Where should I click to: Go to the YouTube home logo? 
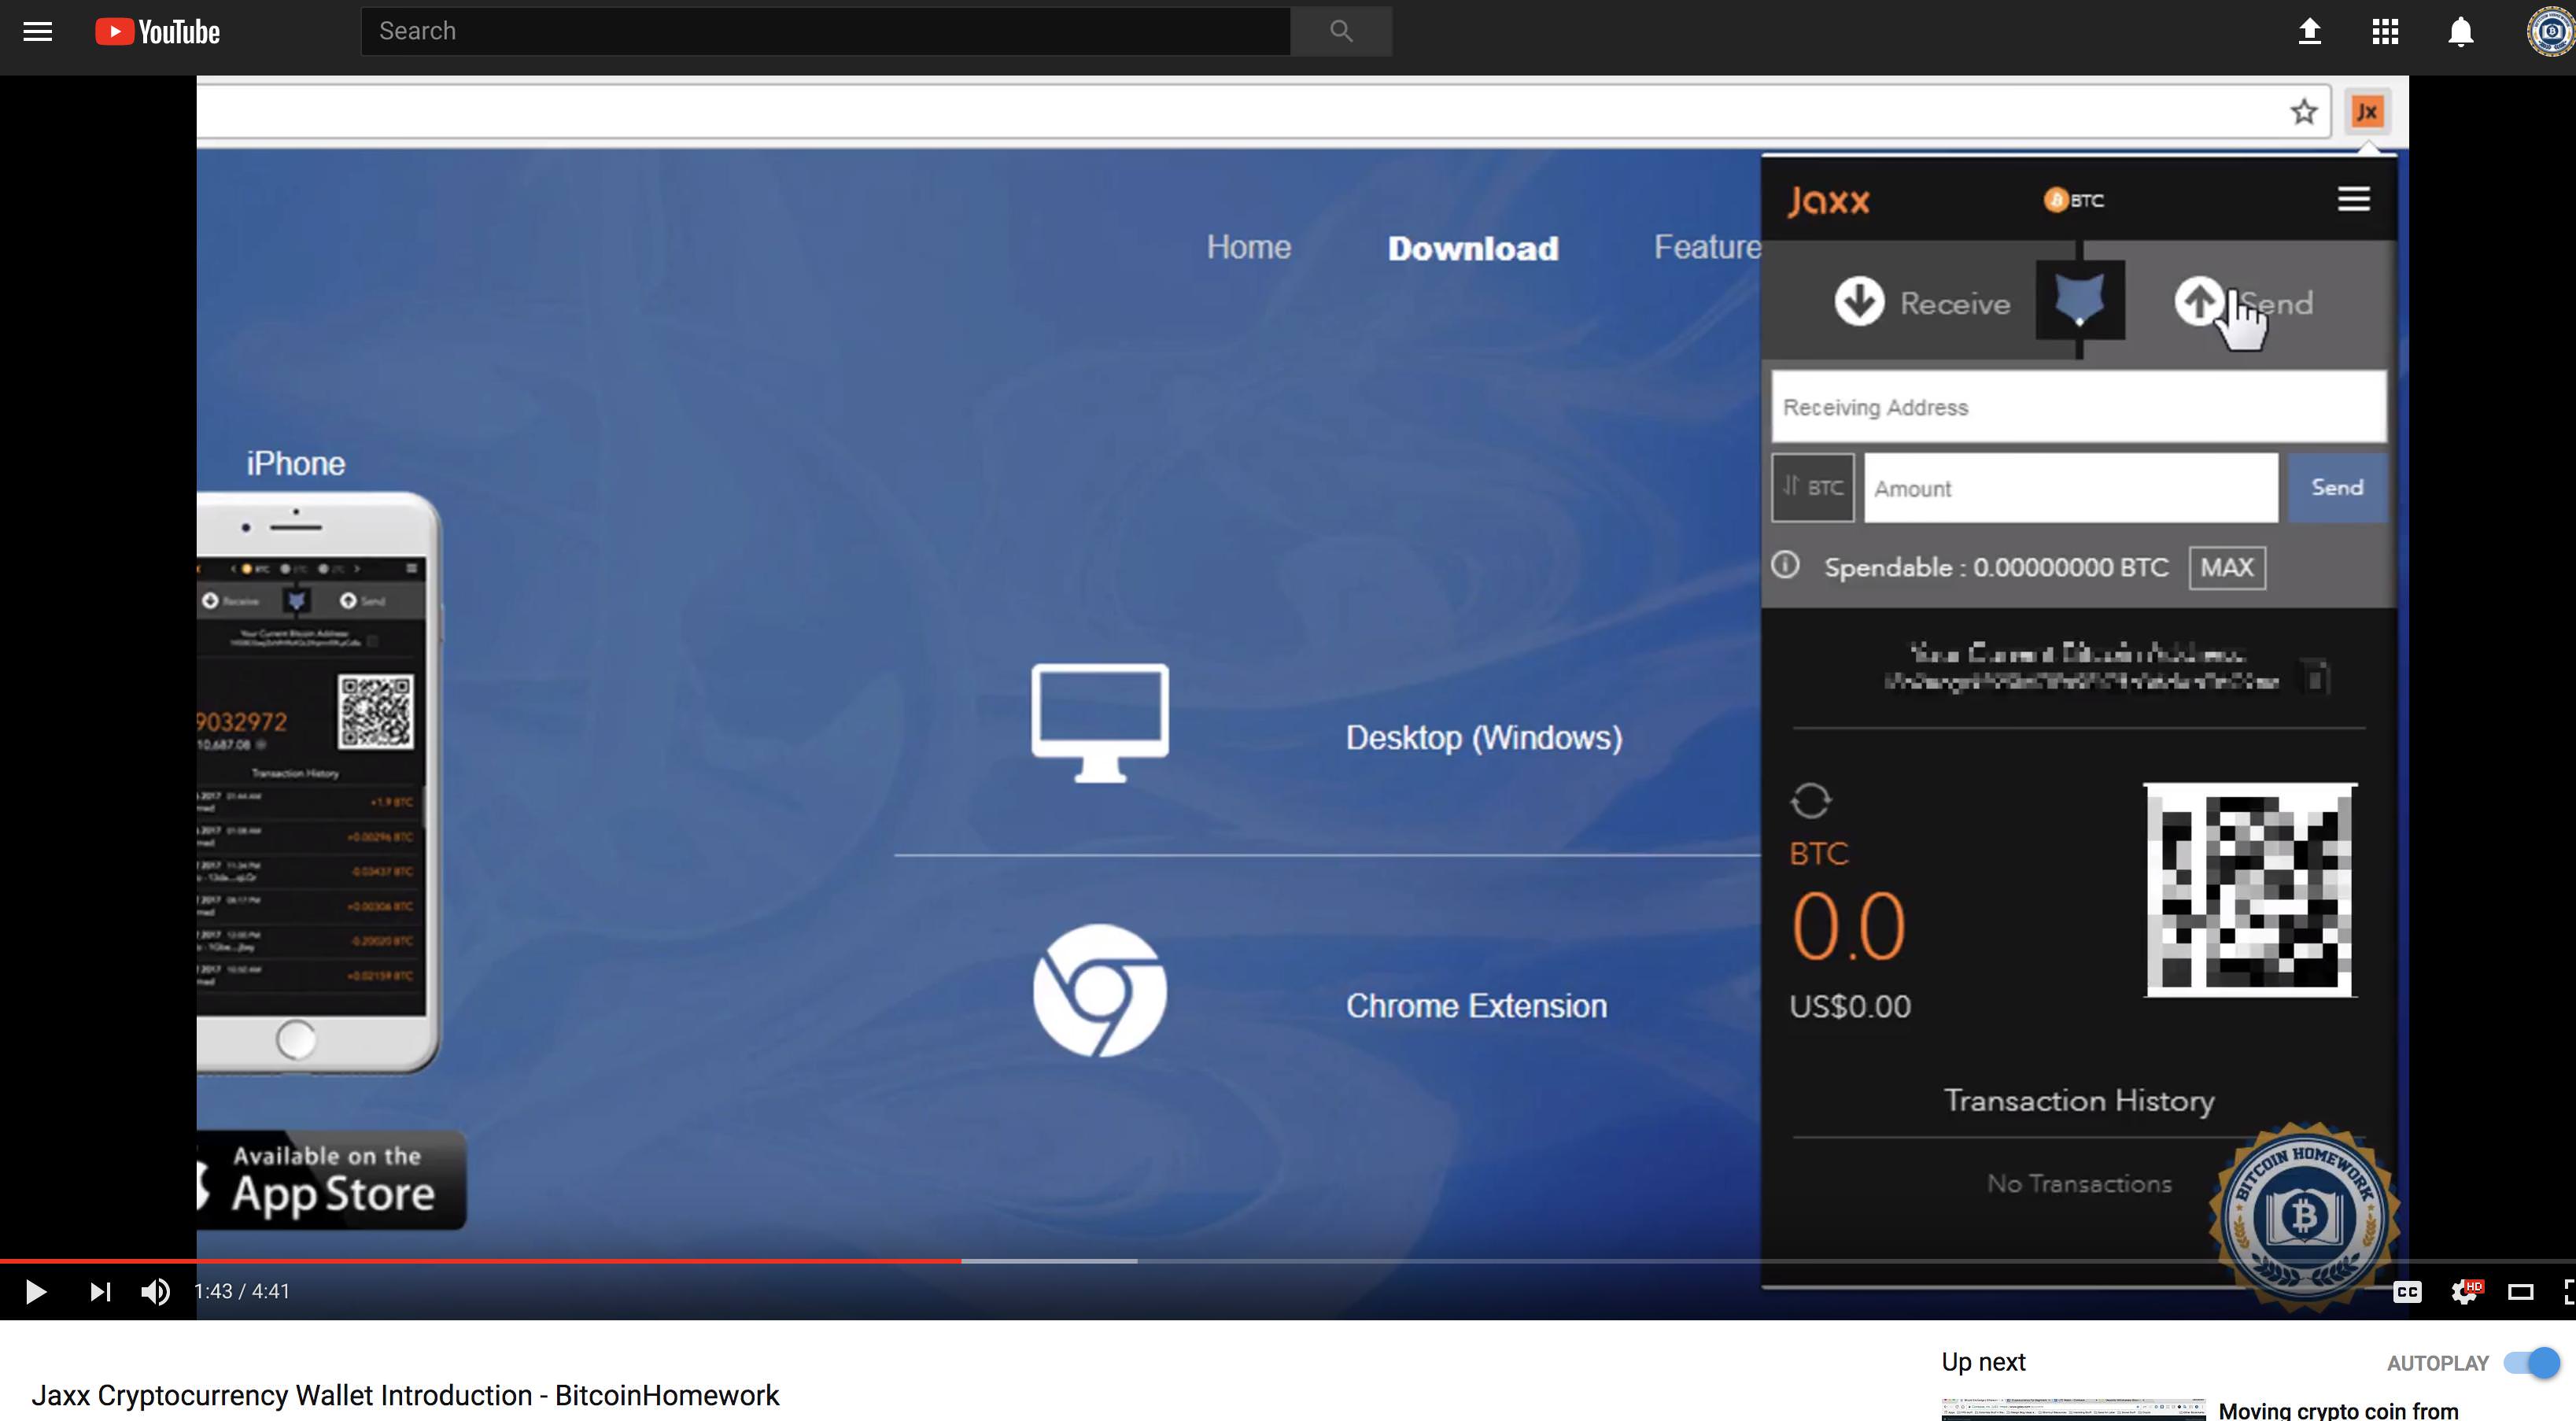pyautogui.click(x=158, y=32)
